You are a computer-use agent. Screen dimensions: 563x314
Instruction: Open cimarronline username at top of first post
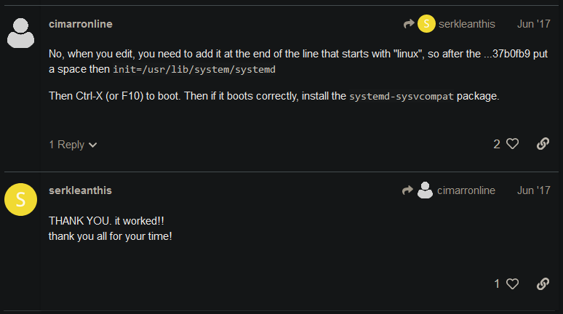[x=81, y=24]
